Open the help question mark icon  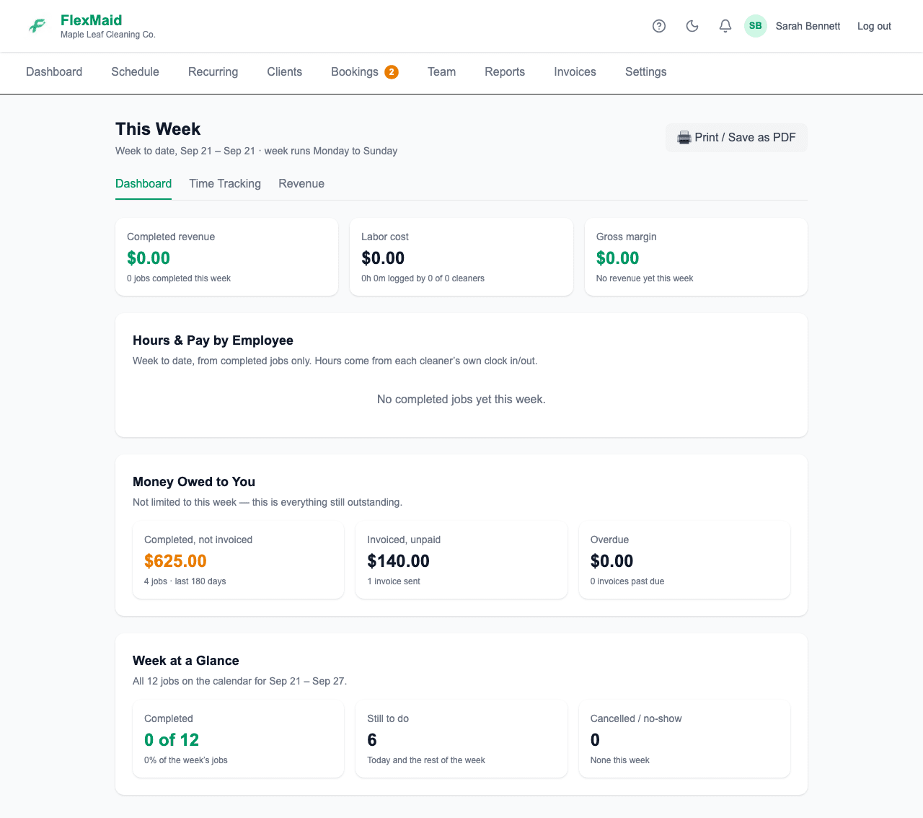(x=659, y=26)
